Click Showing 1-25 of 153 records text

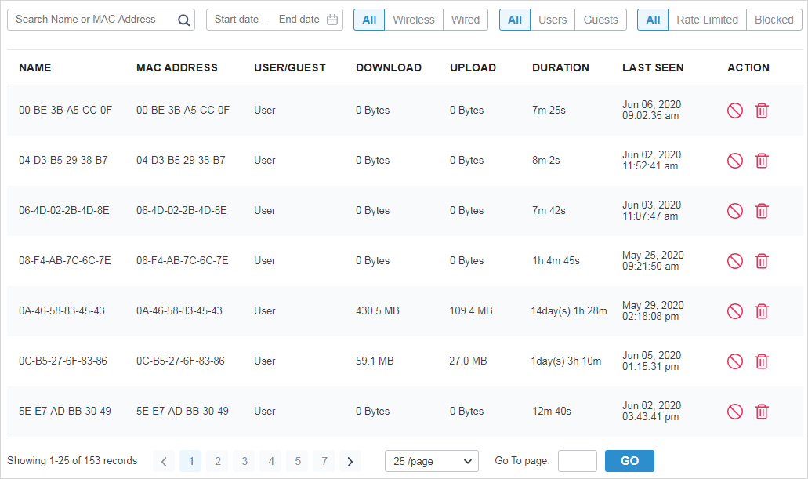tap(72, 460)
